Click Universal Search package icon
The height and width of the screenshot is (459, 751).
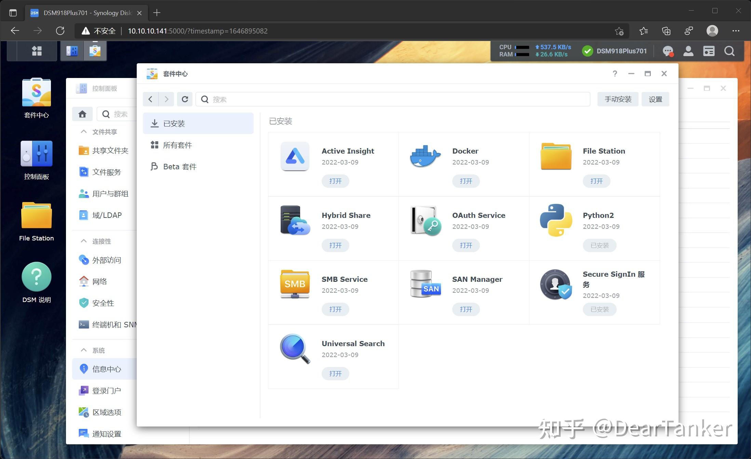pos(295,349)
